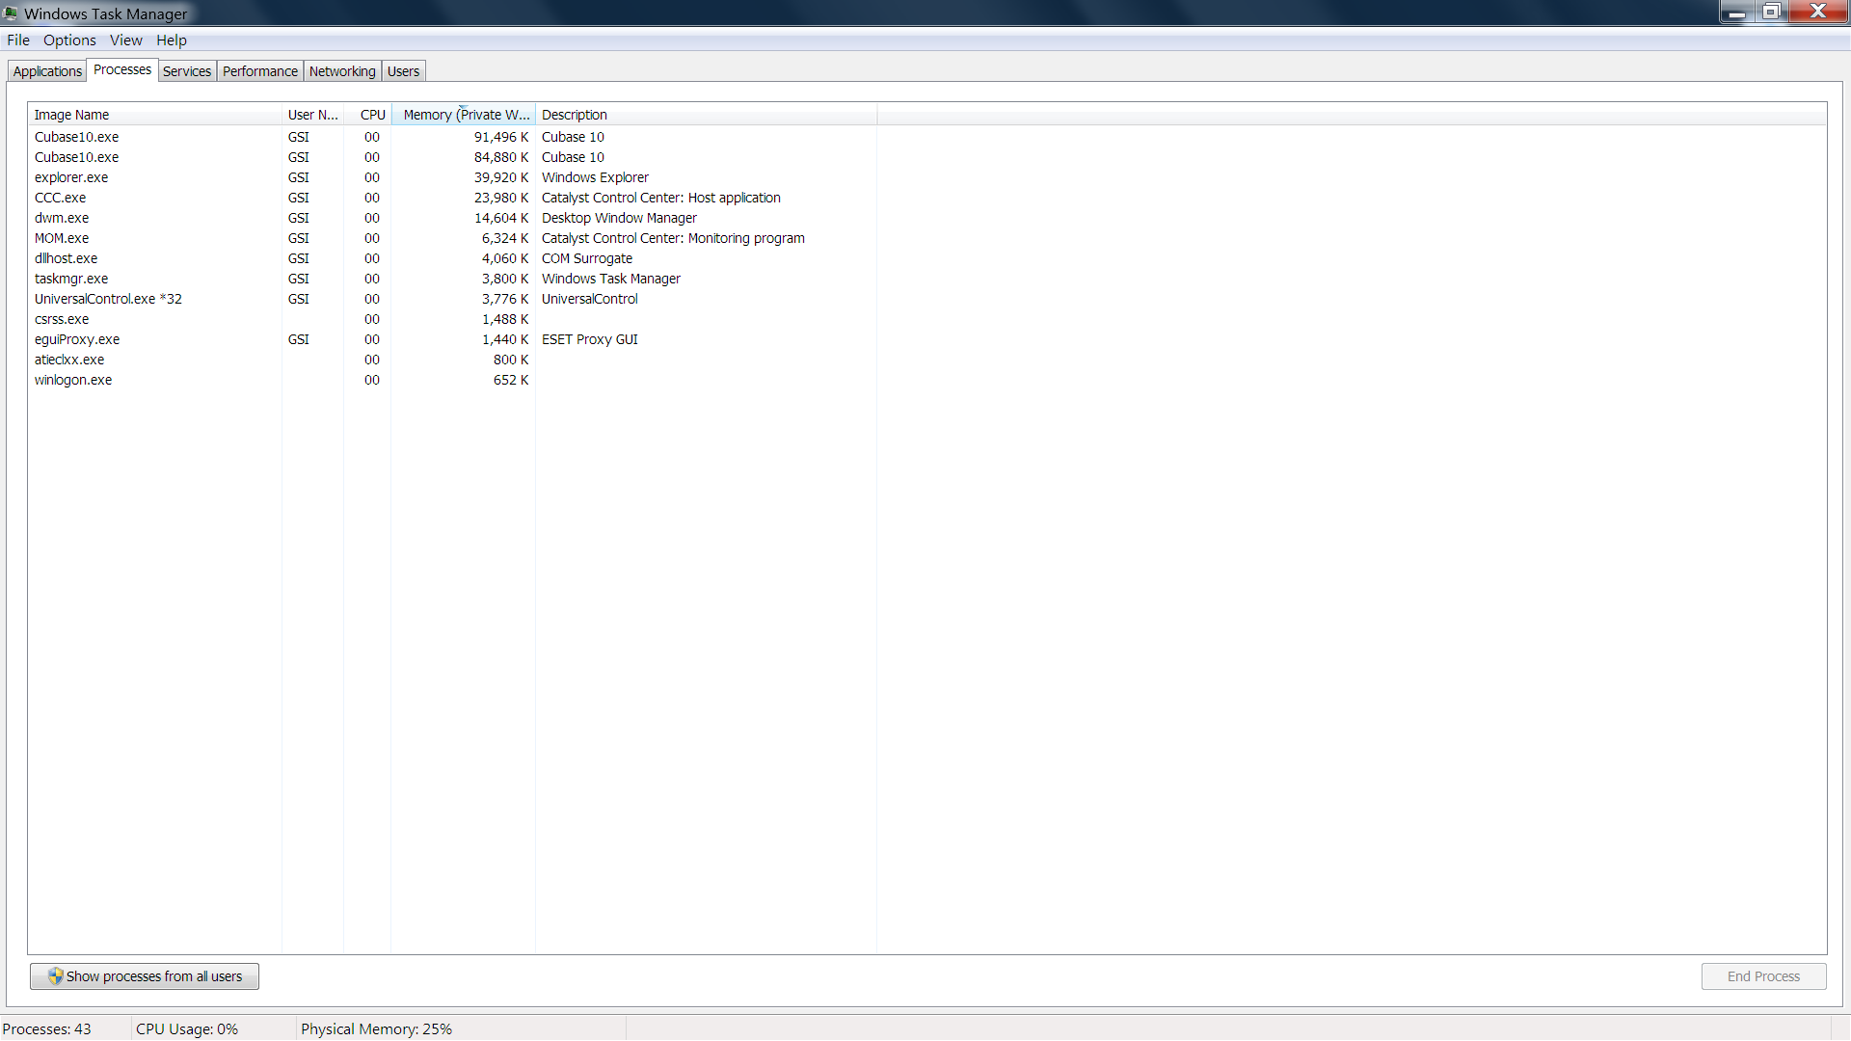Click the Windows Task Manager description
The image size is (1851, 1041).
coord(611,279)
